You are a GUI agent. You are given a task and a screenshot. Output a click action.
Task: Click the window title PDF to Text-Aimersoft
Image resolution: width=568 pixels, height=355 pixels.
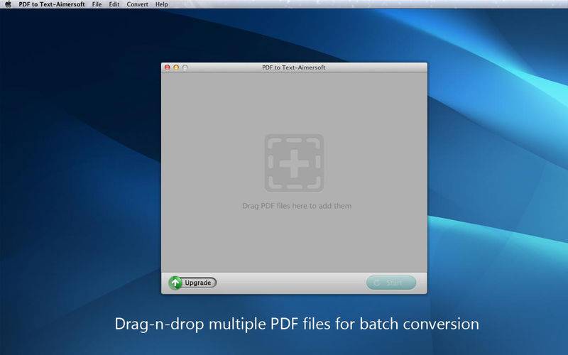click(x=293, y=67)
